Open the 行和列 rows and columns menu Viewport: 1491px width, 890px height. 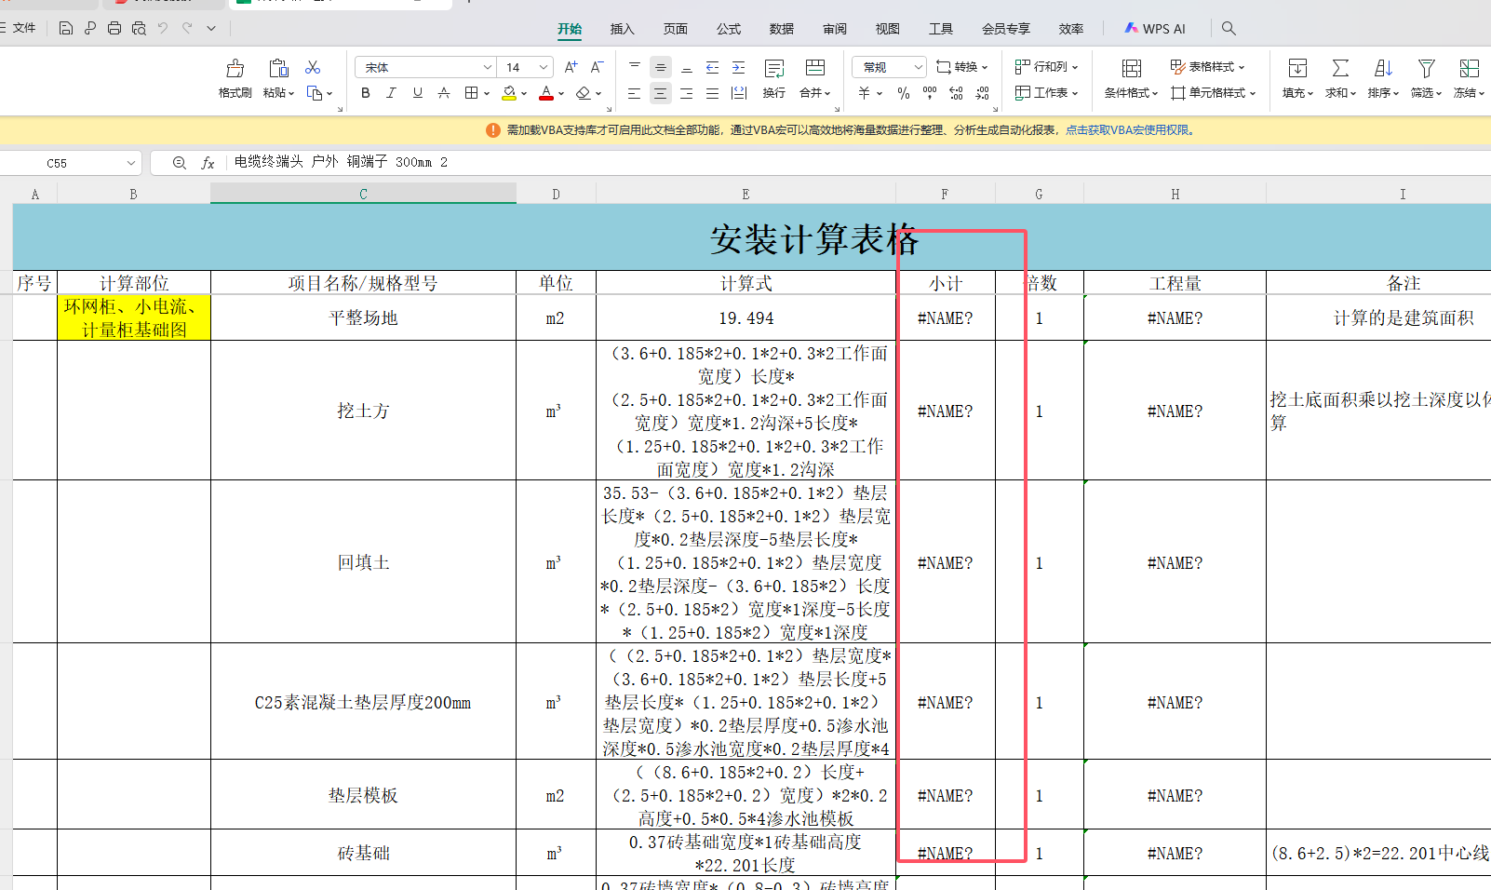point(1046,67)
